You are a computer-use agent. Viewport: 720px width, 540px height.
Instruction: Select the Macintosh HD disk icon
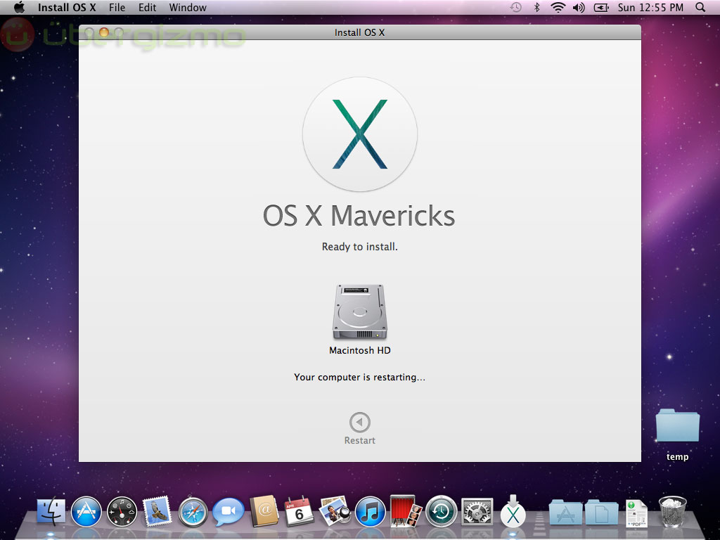pos(359,311)
